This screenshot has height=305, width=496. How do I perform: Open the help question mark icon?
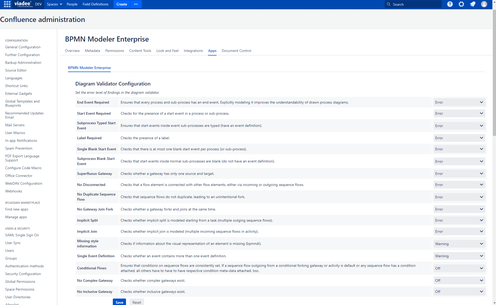[x=450, y=4]
